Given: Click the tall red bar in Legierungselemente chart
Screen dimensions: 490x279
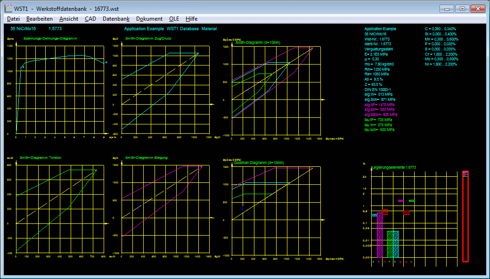Looking at the screenshot, I should (x=465, y=217).
